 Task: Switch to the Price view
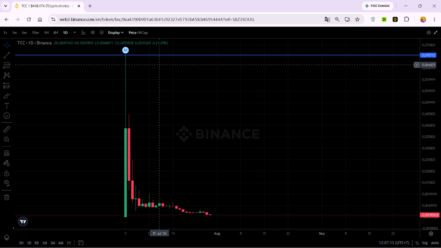pos(133,33)
